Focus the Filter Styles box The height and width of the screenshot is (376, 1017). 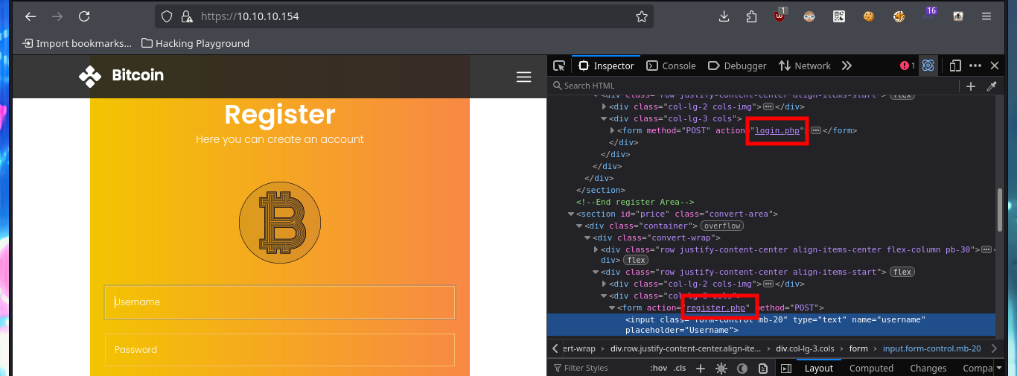(x=597, y=368)
